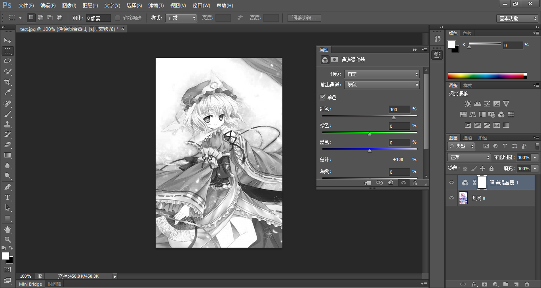Viewport: 541px width, 288px height.
Task: Open the 输出通道 output channel dropdown
Action: pyautogui.click(x=382, y=85)
